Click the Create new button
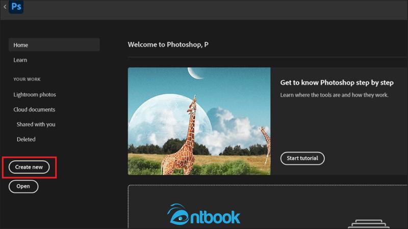408x229 pixels. point(29,167)
